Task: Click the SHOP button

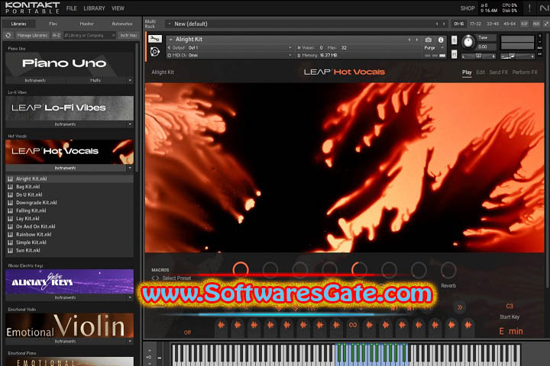Action: tap(467, 8)
